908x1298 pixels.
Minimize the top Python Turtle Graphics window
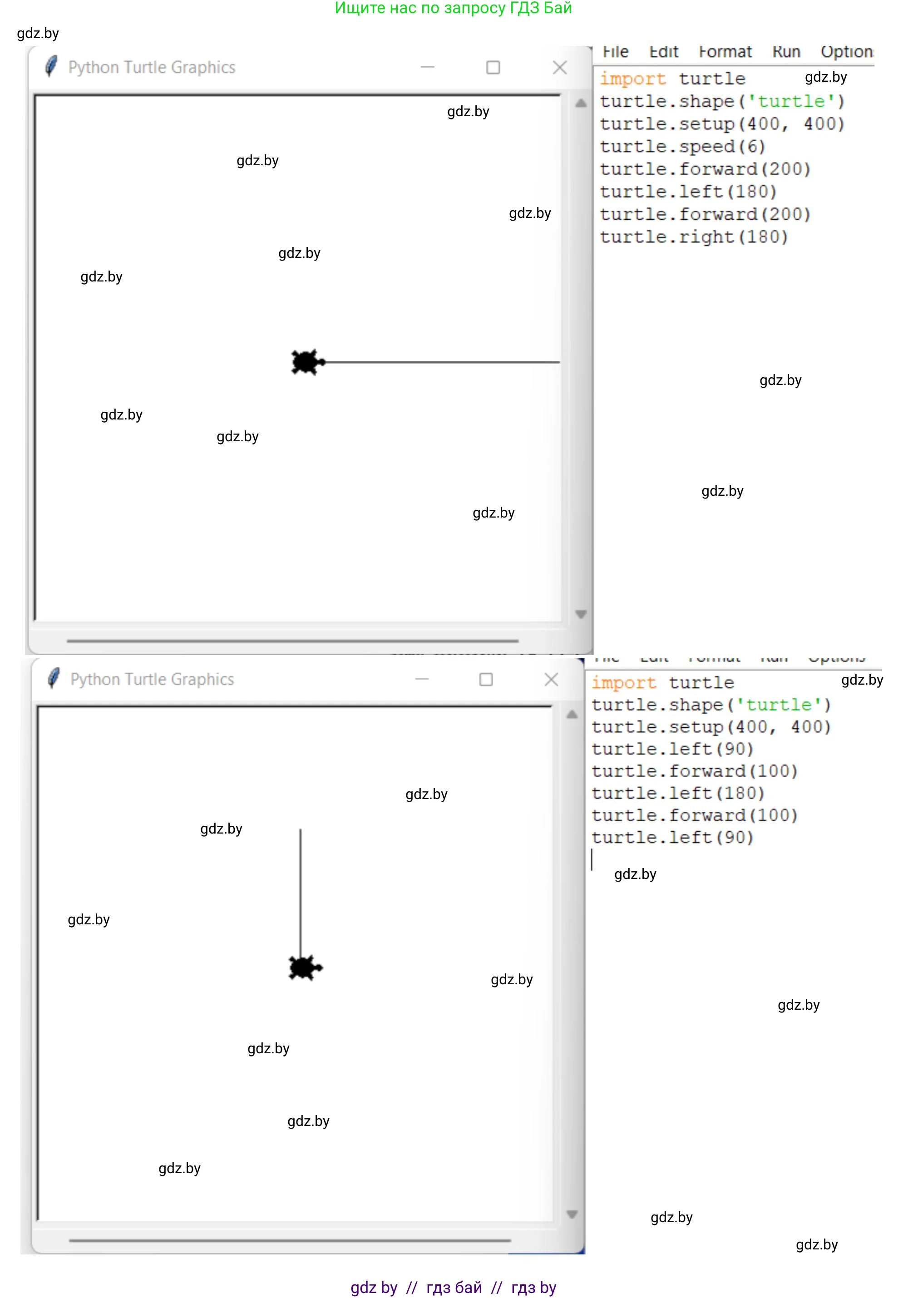[x=427, y=67]
